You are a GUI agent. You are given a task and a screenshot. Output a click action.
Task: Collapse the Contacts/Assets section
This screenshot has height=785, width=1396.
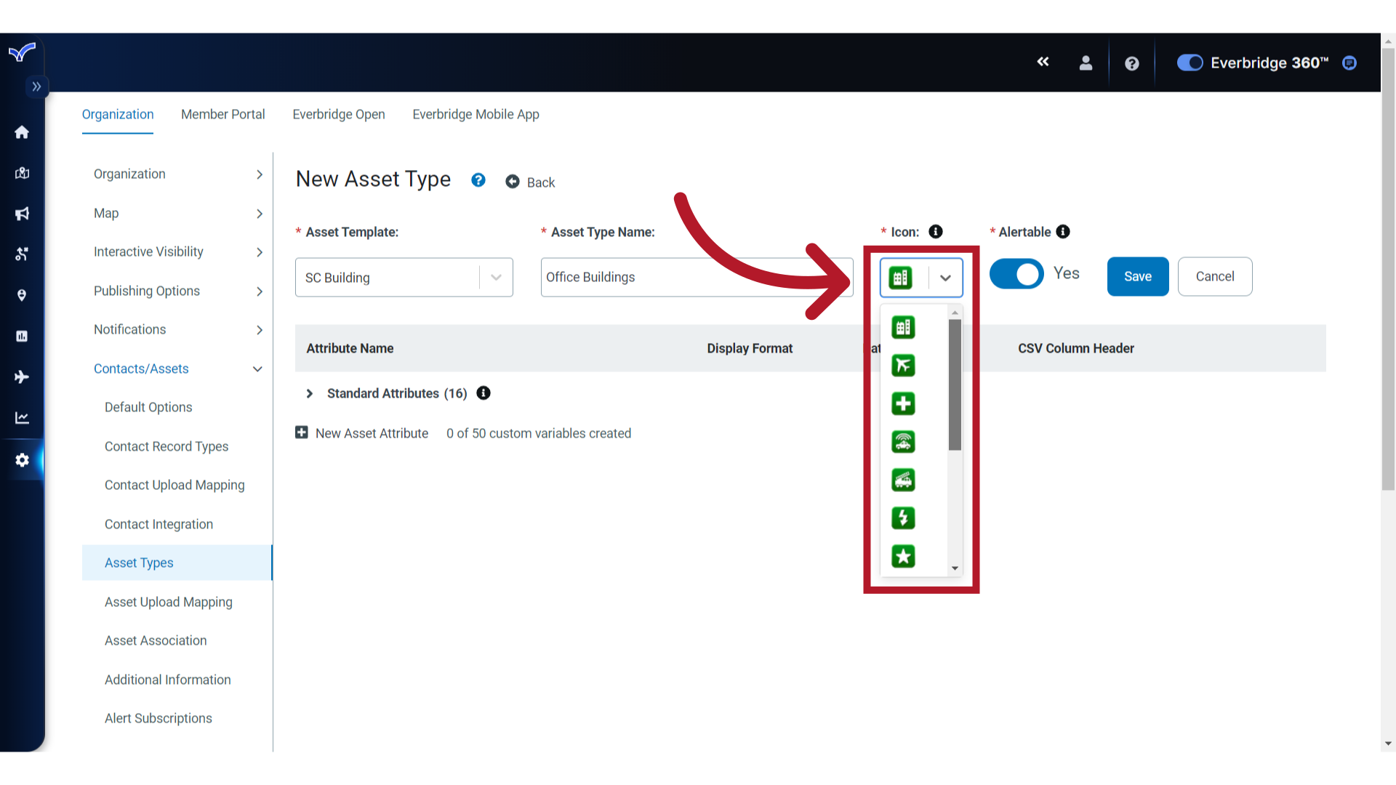(x=177, y=369)
